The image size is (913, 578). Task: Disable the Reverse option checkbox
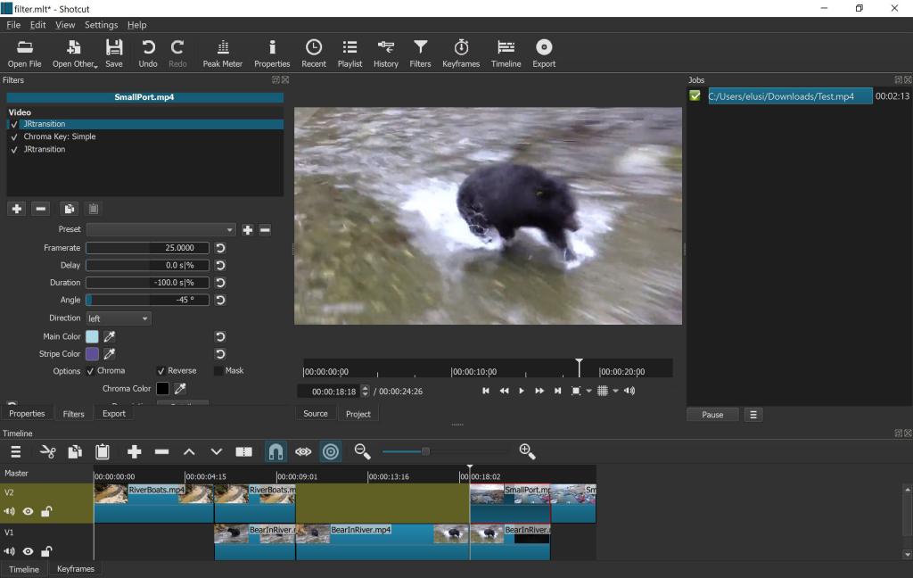[x=161, y=371]
